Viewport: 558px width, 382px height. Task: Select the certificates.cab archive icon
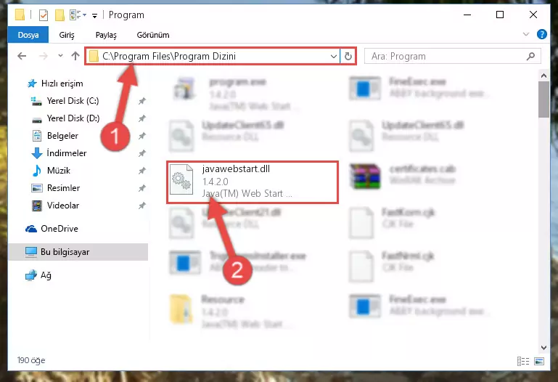[365, 176]
